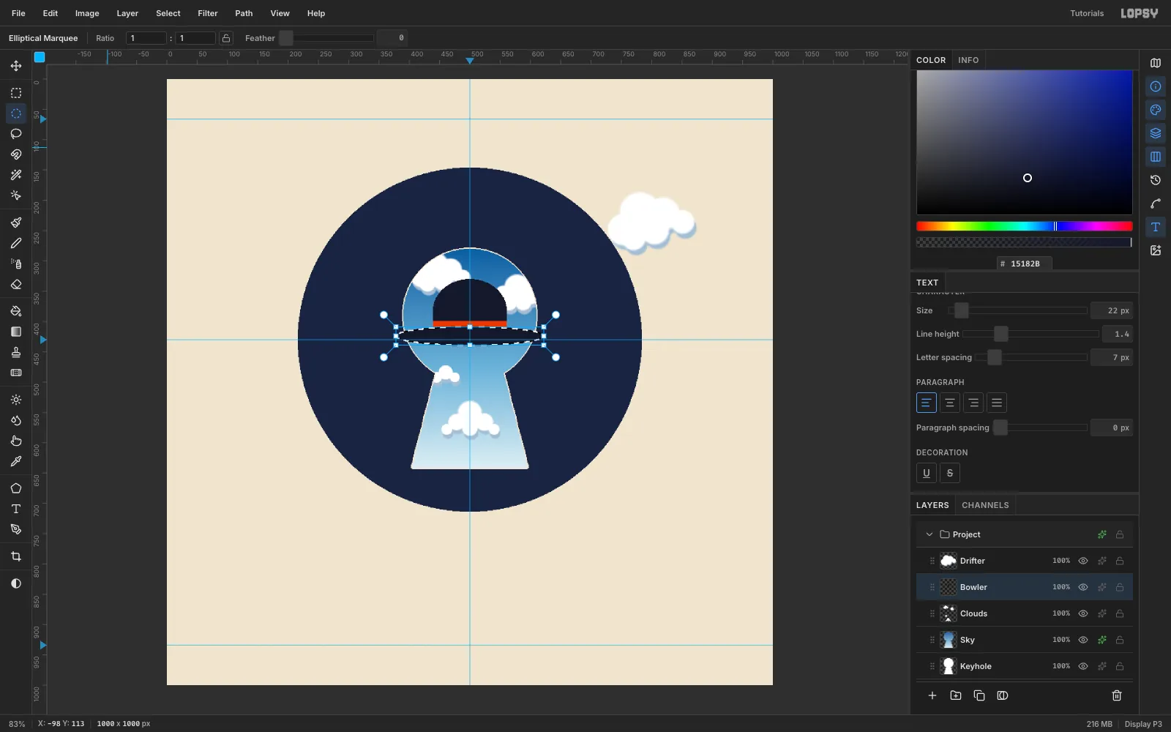
Task: Click the hex color field 15182B
Action: pyautogui.click(x=1025, y=264)
